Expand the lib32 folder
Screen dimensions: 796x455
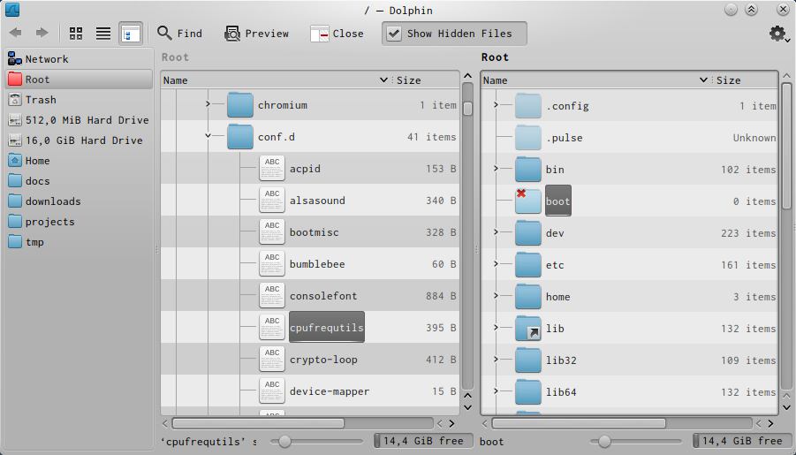click(x=496, y=359)
